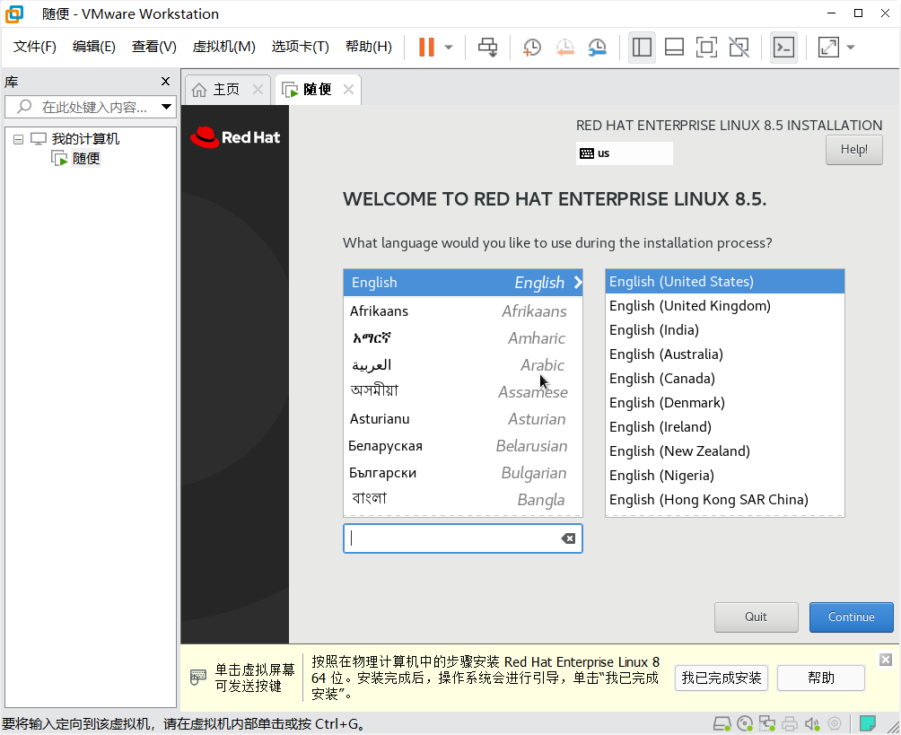Close the yellow install hint bar
This screenshot has width=901, height=735.
click(x=886, y=660)
